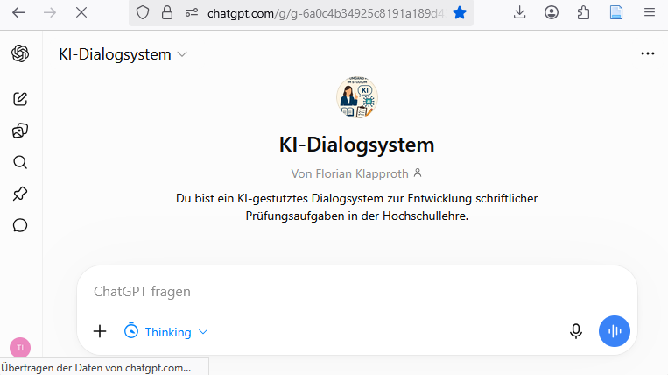Open chats via the speech bubble icon

tap(20, 225)
